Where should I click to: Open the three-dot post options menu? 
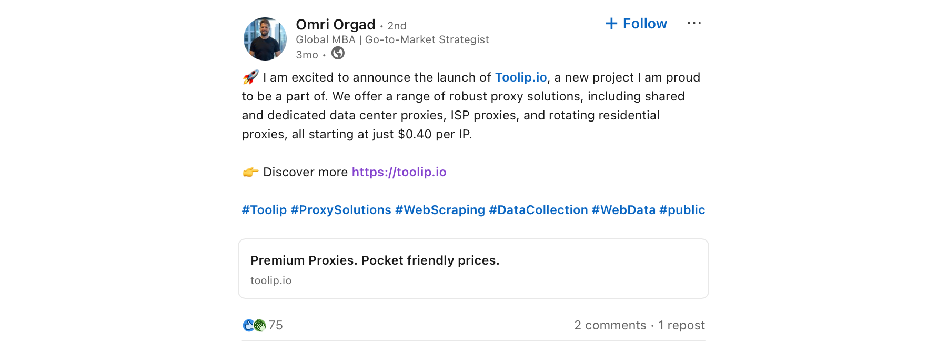[x=694, y=23]
